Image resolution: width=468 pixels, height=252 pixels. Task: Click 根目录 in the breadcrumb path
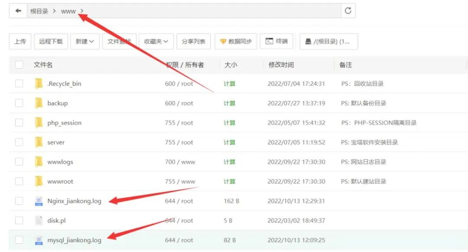coord(39,11)
